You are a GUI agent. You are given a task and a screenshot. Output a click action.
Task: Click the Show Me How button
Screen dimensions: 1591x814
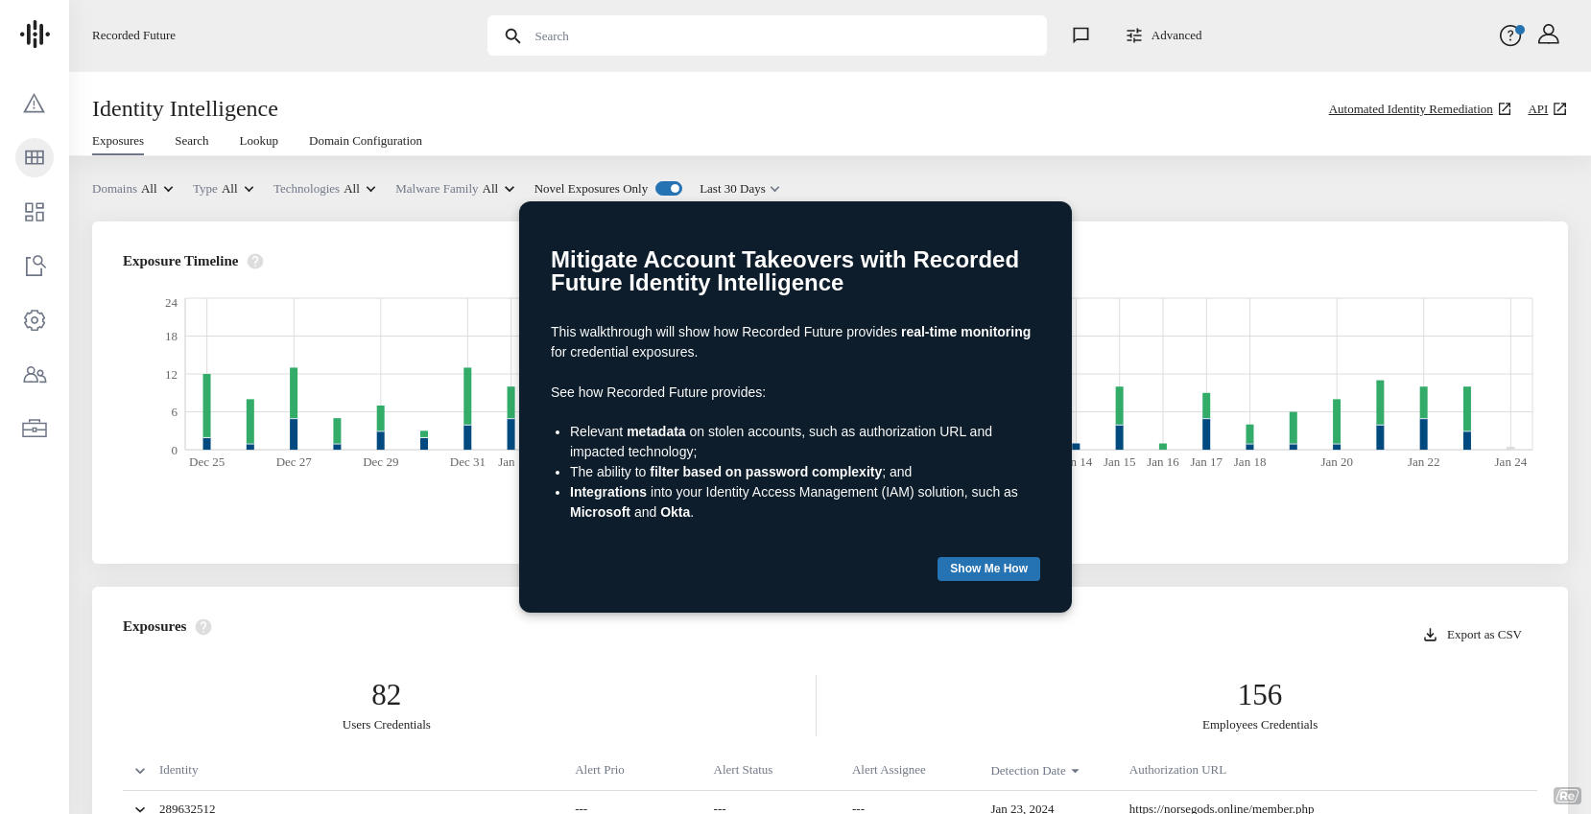[x=988, y=569]
